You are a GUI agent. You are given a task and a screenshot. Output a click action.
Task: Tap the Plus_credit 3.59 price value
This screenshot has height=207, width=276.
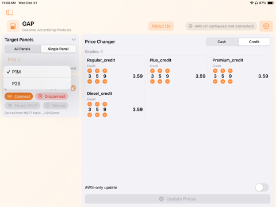(x=201, y=76)
